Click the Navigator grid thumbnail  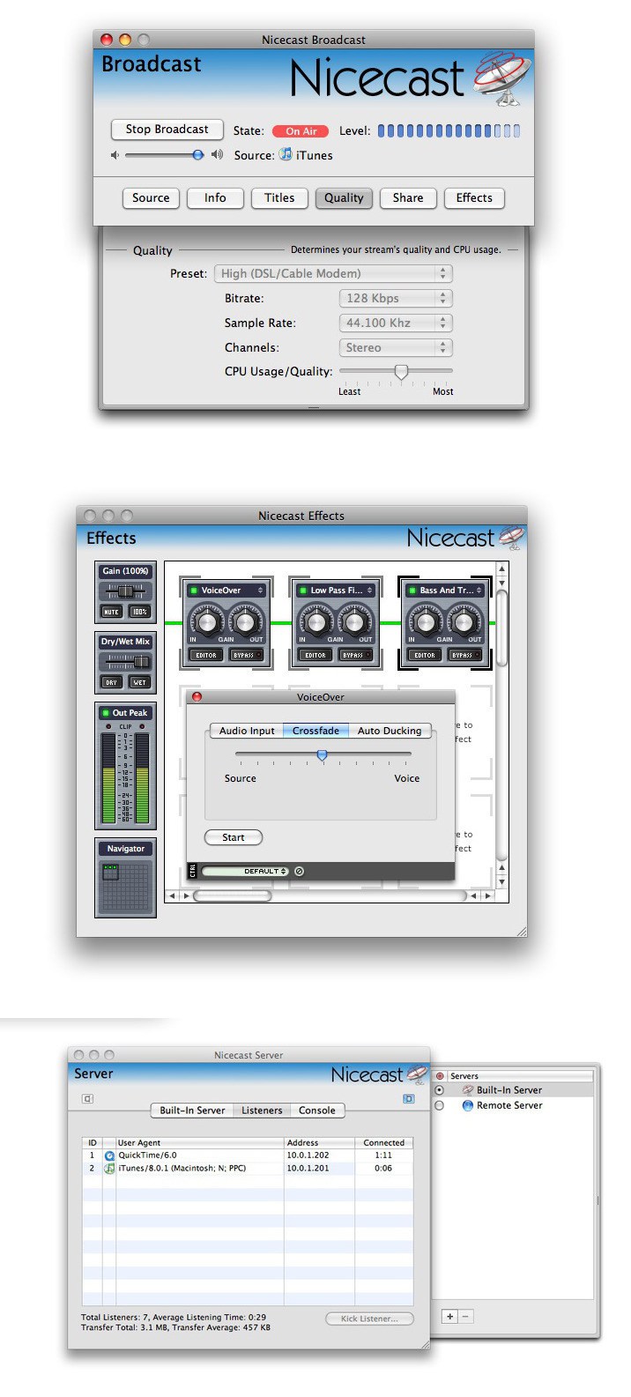tap(126, 887)
